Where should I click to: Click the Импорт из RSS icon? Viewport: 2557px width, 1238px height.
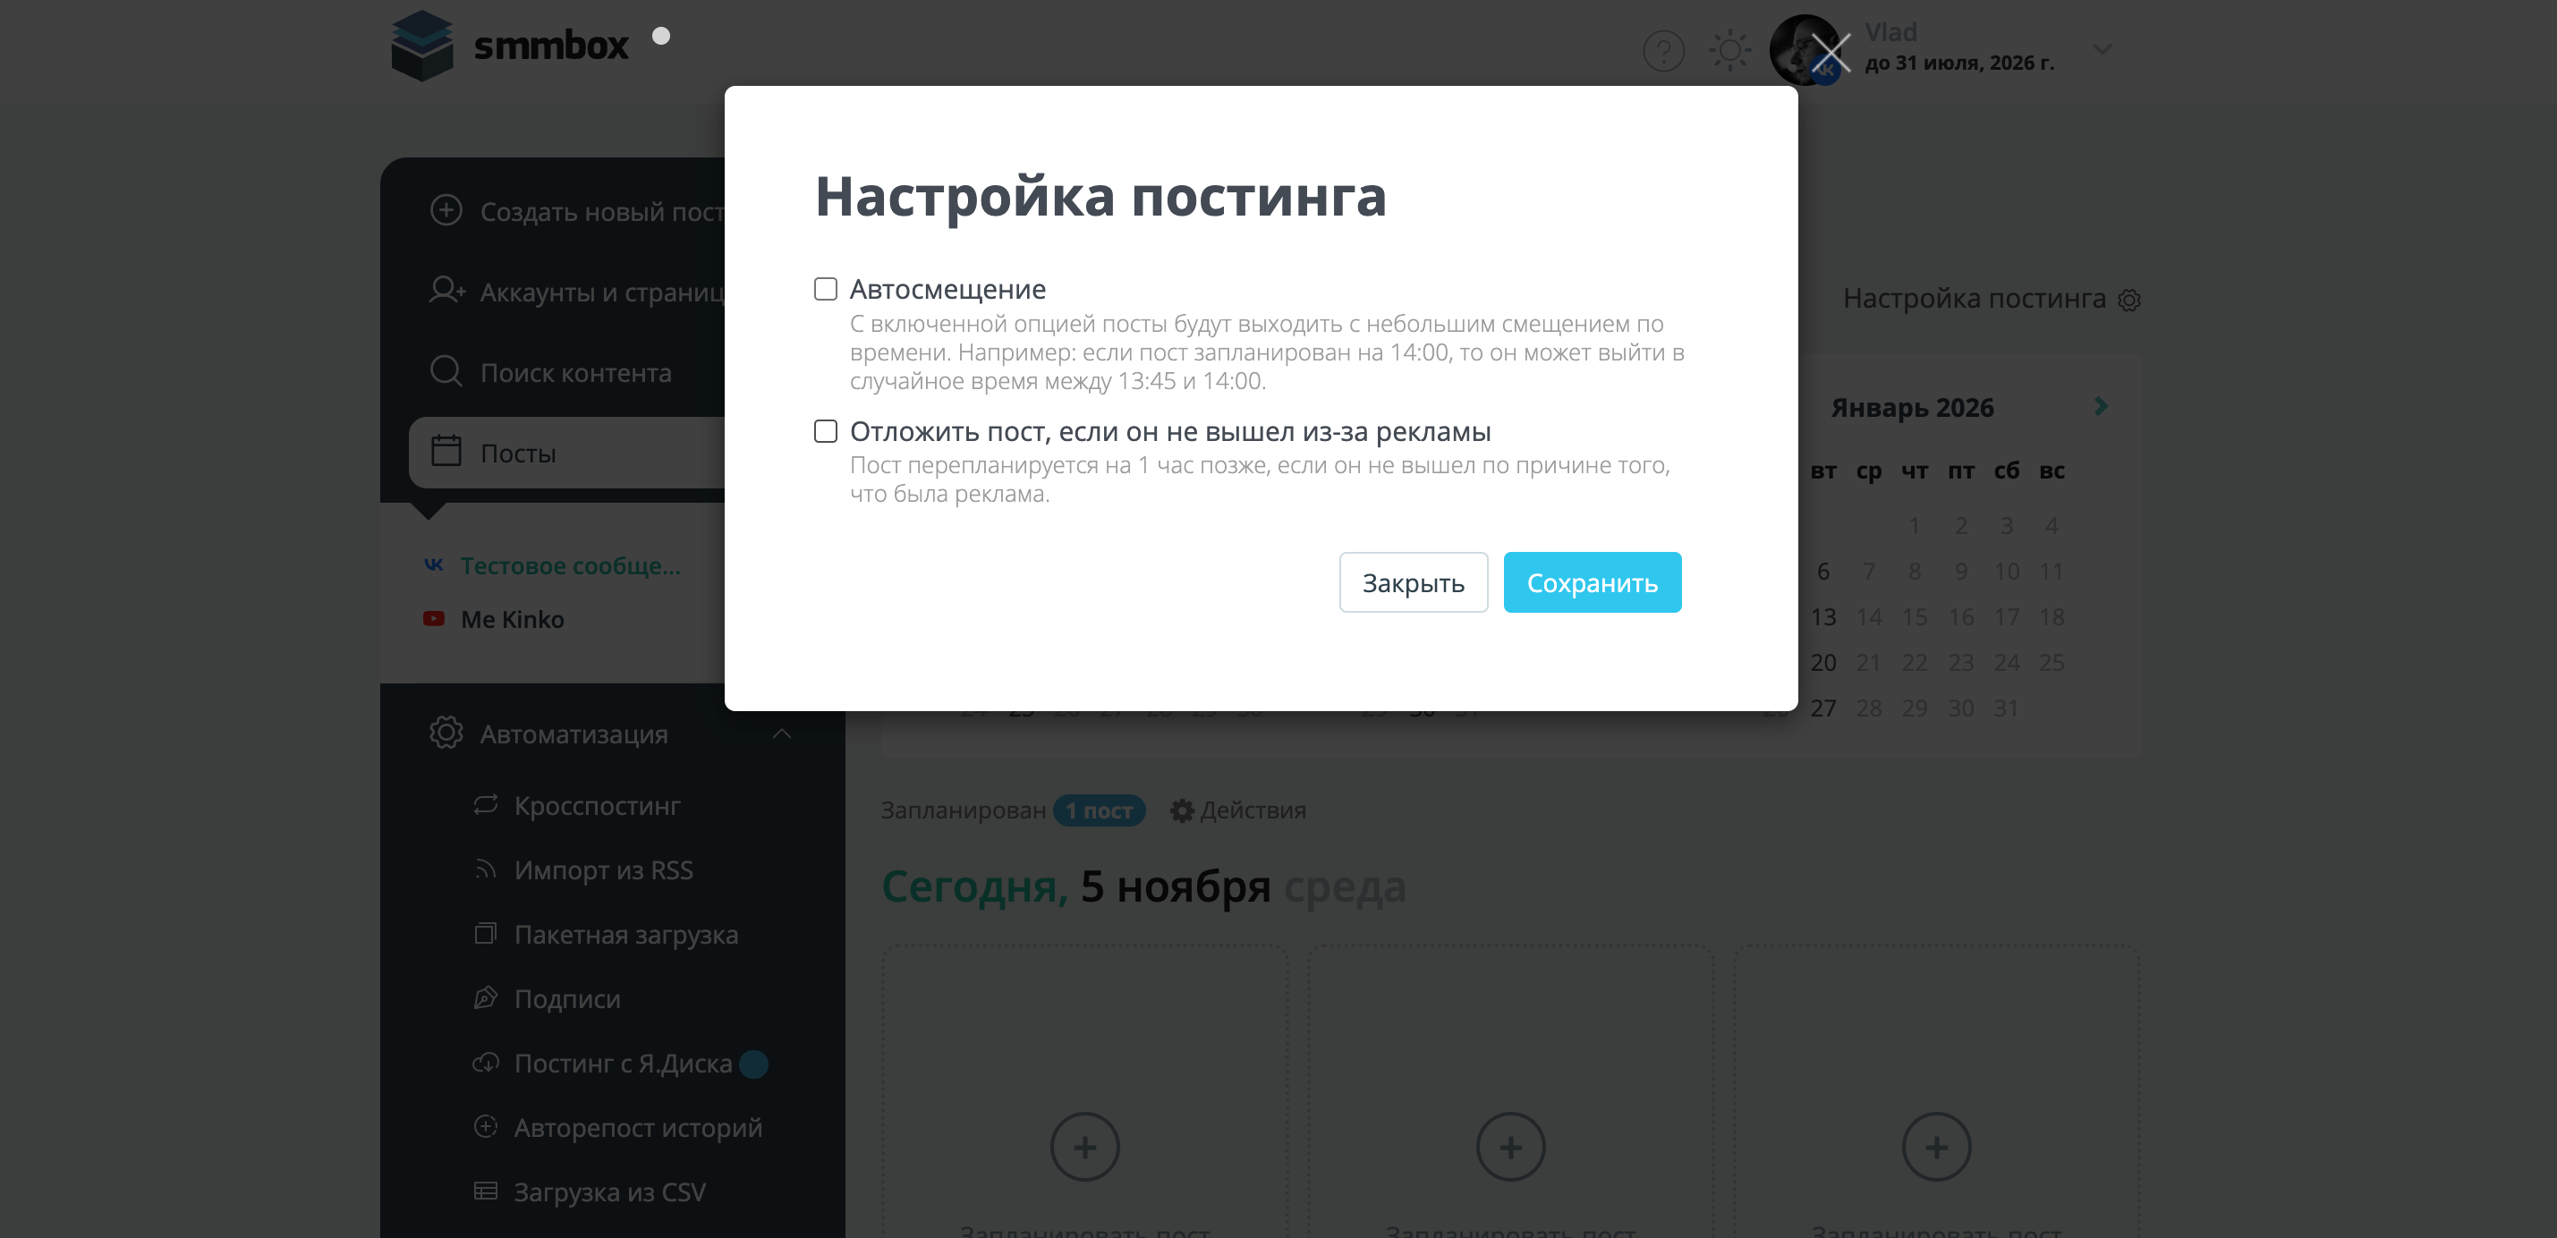click(486, 869)
